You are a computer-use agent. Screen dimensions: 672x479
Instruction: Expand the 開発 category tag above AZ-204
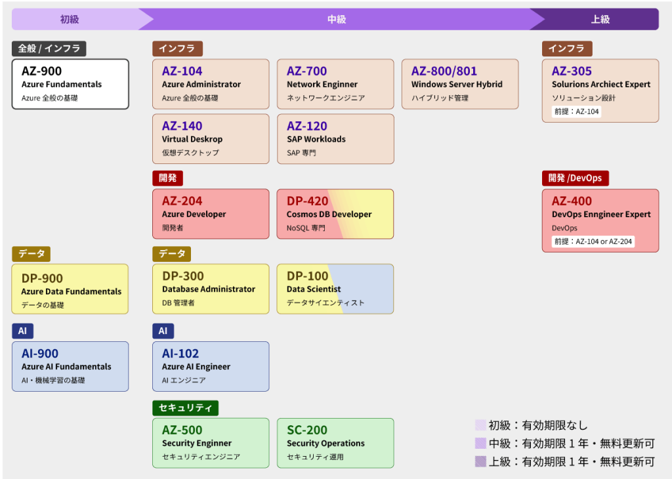click(168, 178)
